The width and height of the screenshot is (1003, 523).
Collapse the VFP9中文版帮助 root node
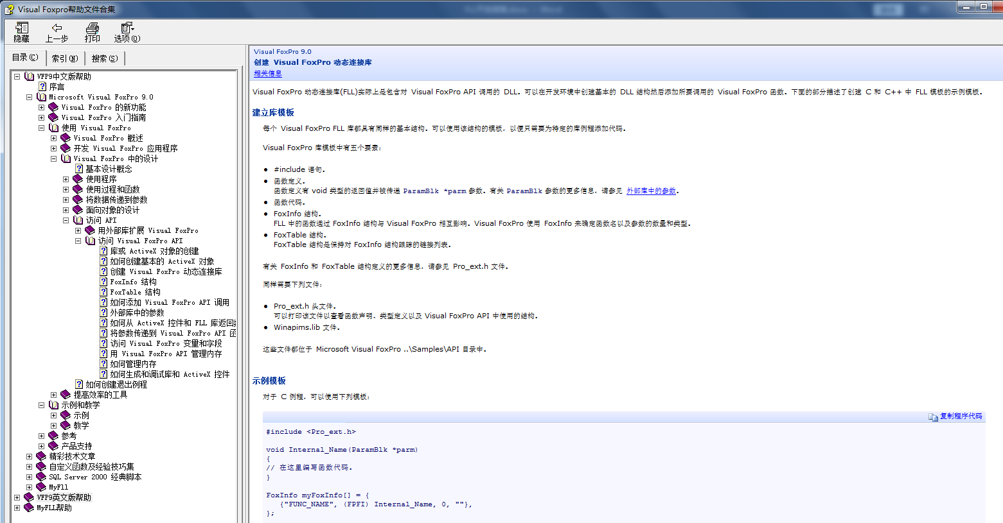click(x=17, y=76)
